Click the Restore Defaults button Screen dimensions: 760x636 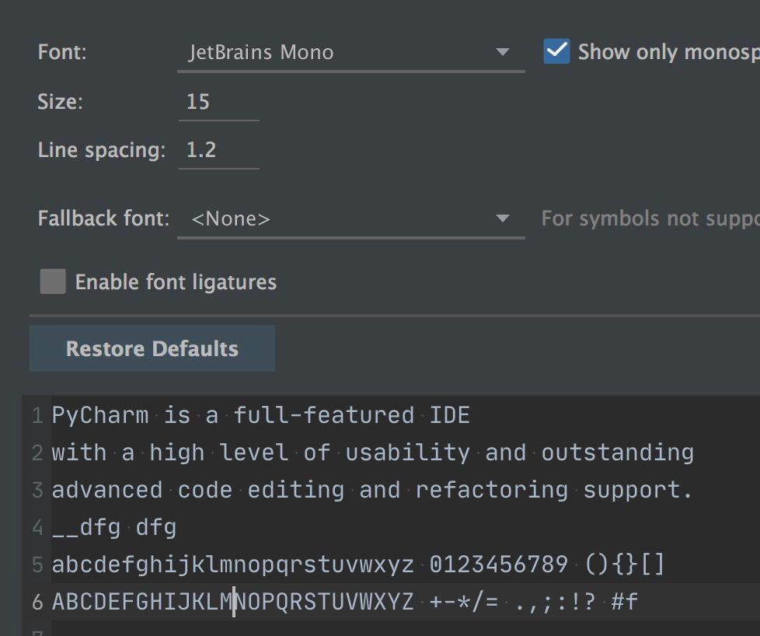click(x=152, y=348)
